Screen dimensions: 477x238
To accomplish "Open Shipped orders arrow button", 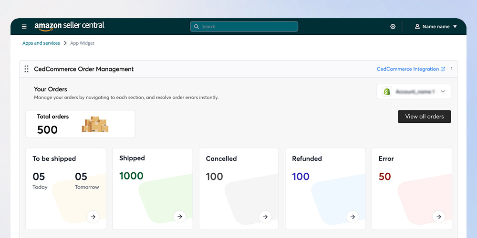I will pos(180,217).
